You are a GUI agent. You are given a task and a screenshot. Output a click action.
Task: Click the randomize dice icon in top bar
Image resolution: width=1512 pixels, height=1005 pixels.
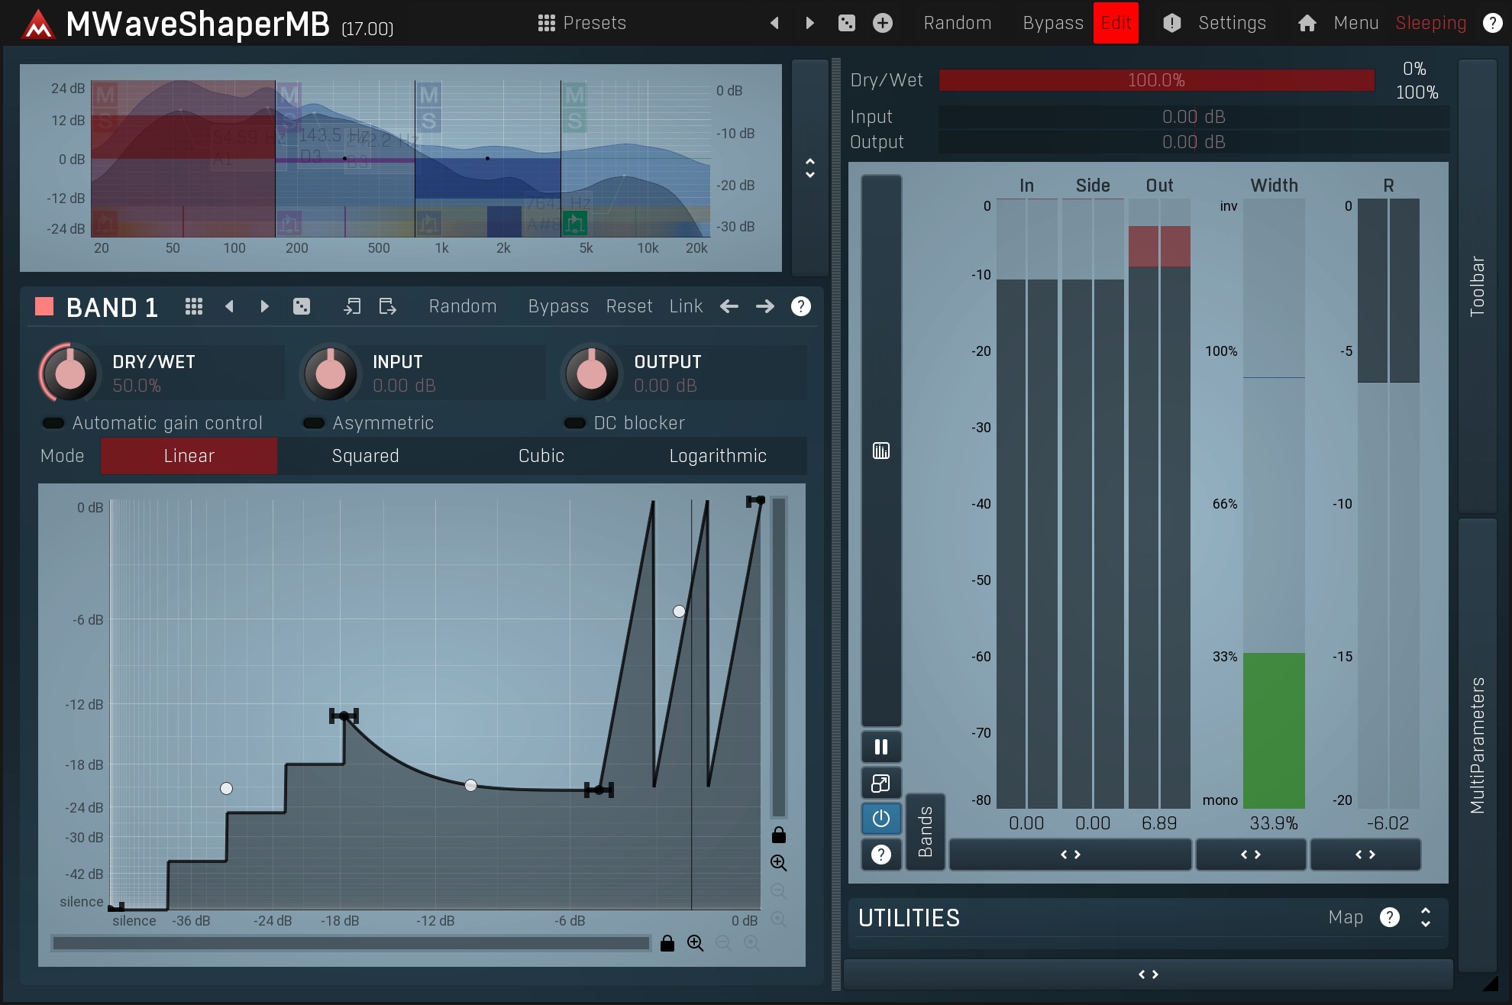pos(846,23)
